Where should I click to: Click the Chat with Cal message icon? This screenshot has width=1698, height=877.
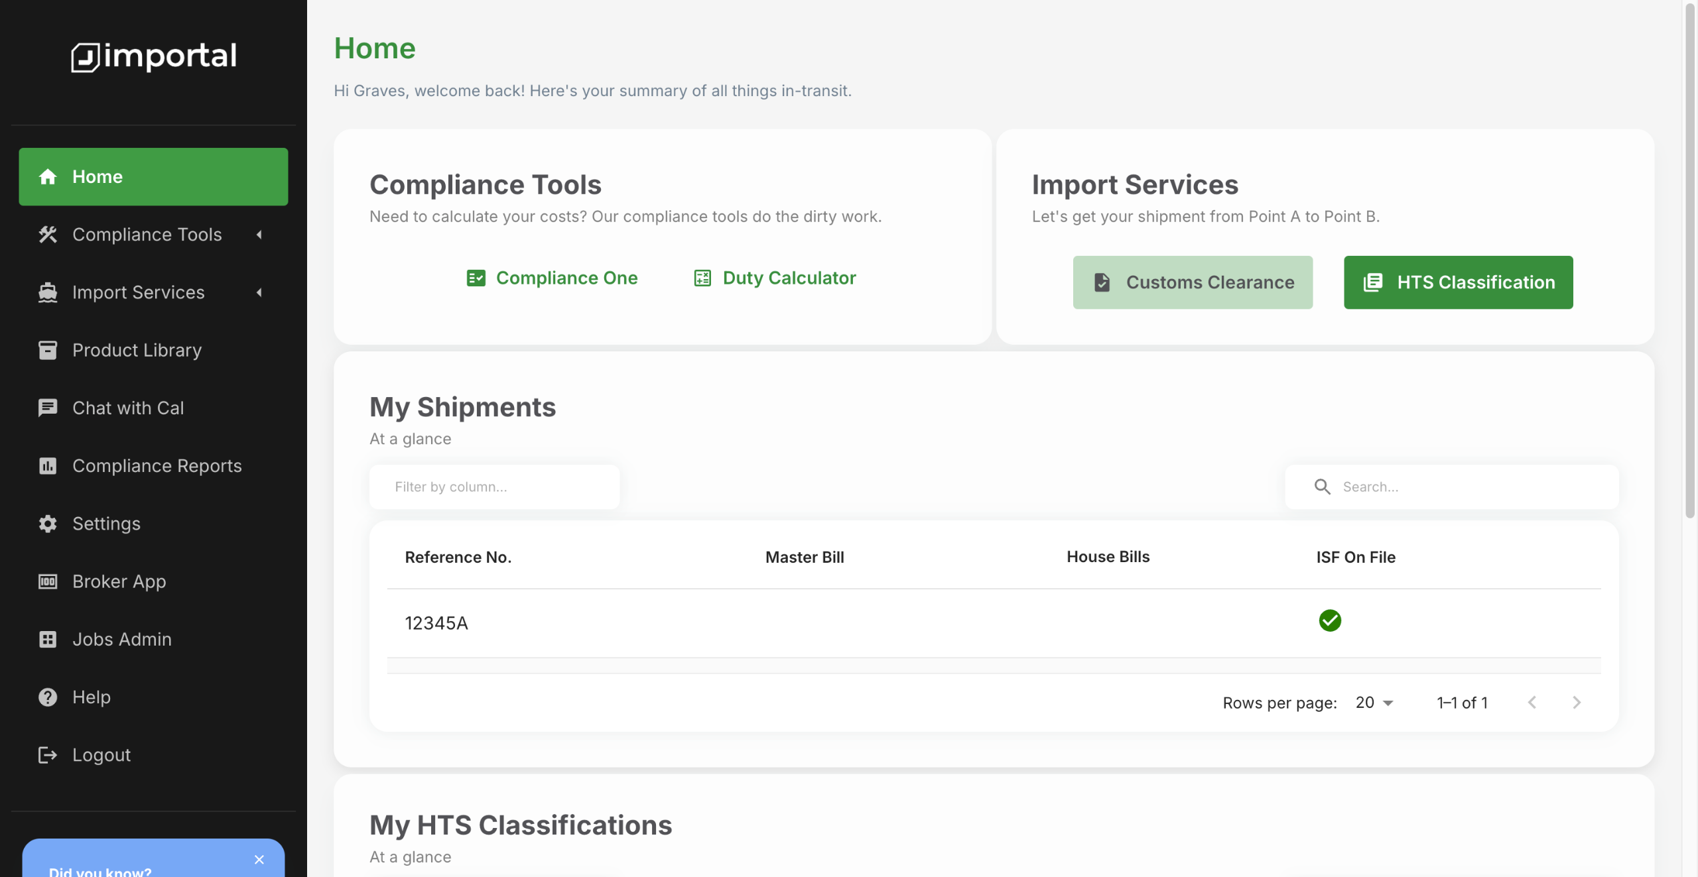coord(48,408)
